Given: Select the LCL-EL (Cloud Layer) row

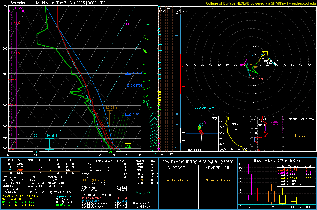Looking at the screenshot, I should coord(120,180).
